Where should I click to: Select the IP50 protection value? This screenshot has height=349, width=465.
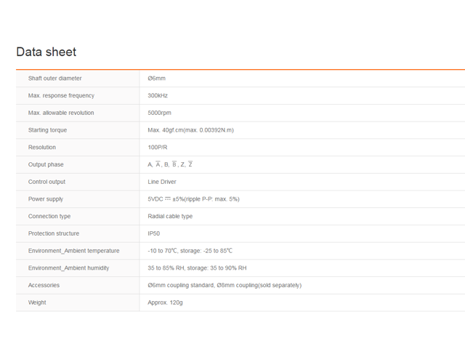click(x=155, y=233)
